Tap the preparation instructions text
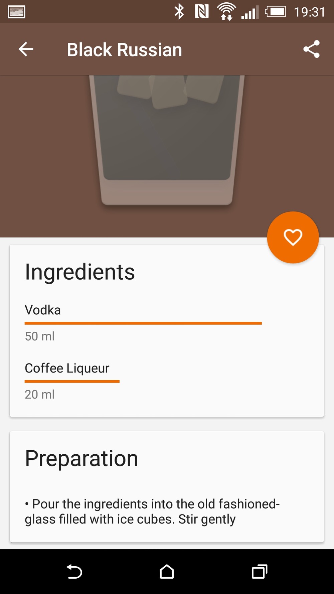This screenshot has height=594, width=334. point(152,511)
